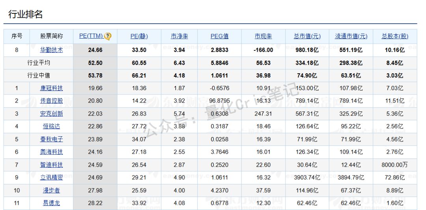
Task: Select 立讯精密 总股本 72.86亿
Action: (x=395, y=178)
